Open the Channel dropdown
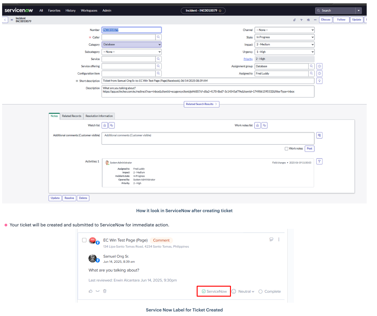Screen dimensions: 377x316 point(285,30)
